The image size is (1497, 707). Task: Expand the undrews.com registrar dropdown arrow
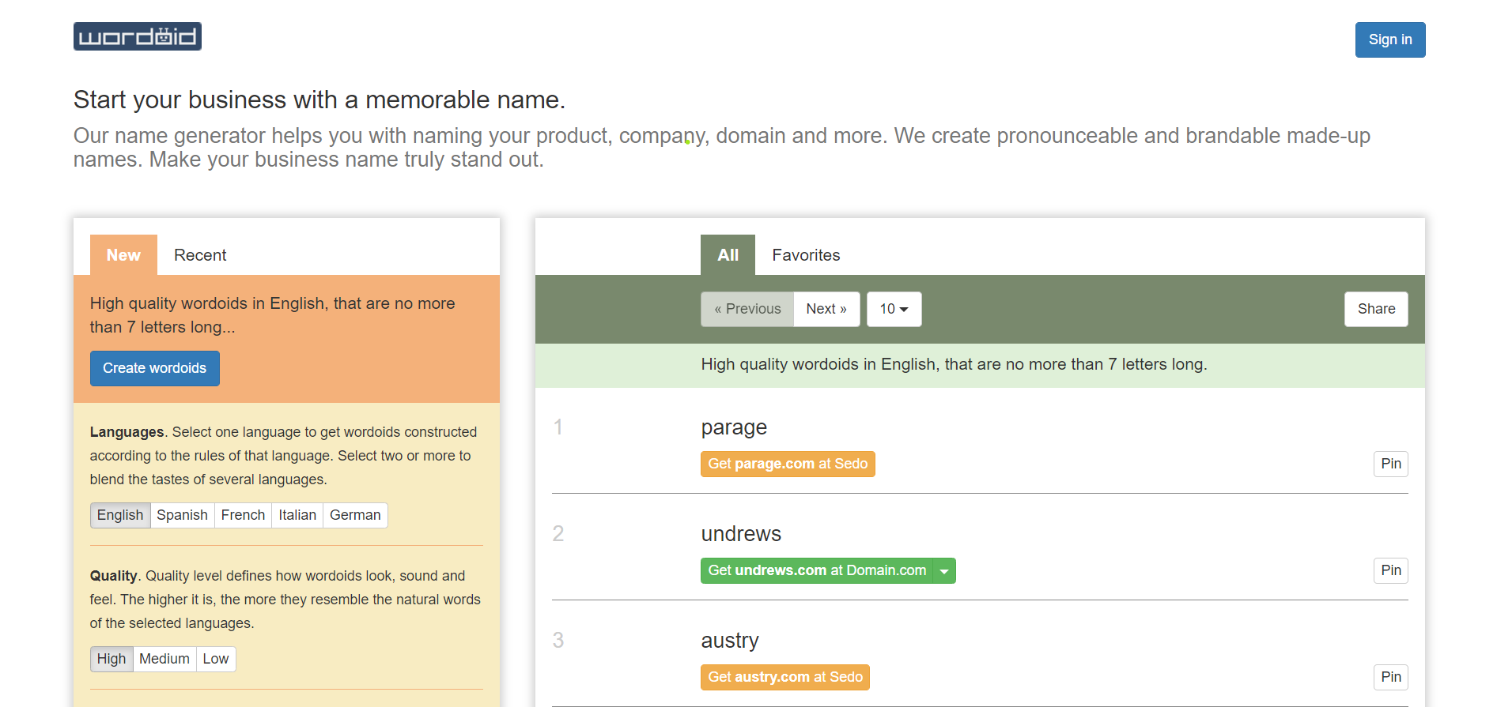tap(944, 571)
